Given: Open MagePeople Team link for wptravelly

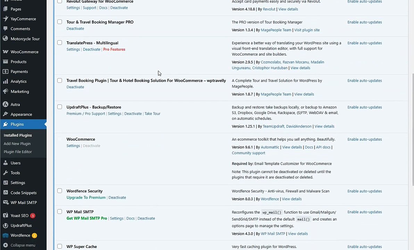Looking at the screenshot, I should point(276,94).
